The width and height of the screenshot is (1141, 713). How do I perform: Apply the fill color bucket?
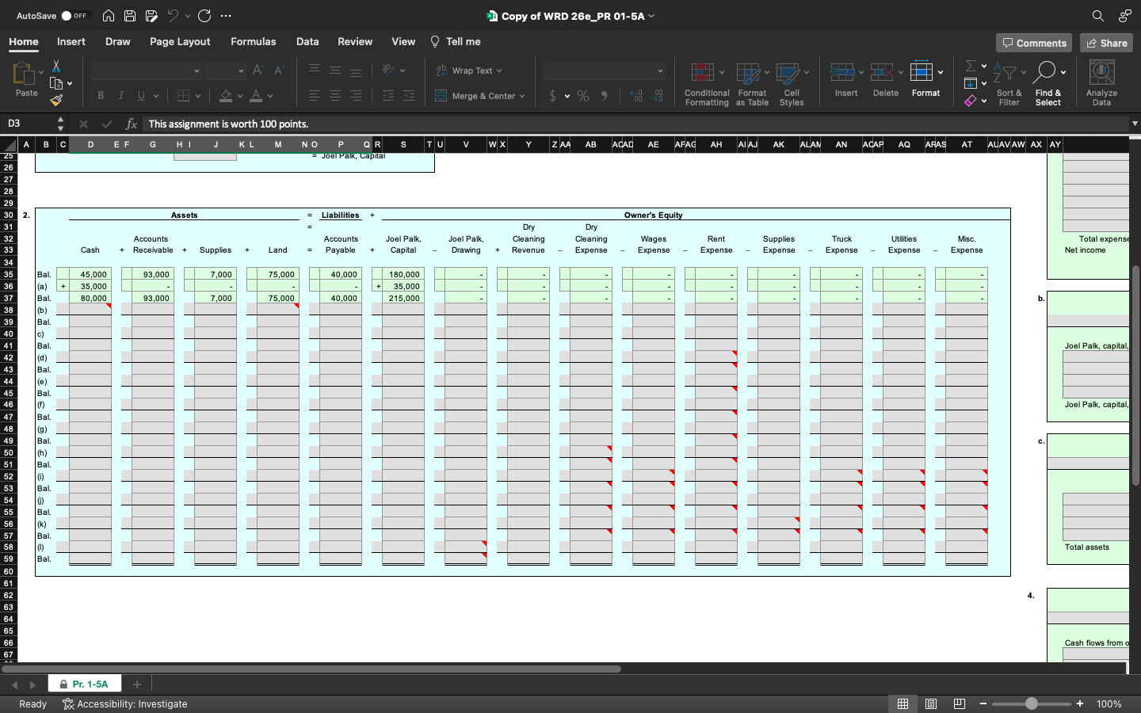[x=226, y=96]
